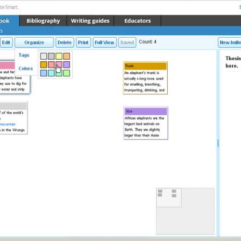
Task: Click the Thesis text in outline panel
Action: coord(233,62)
